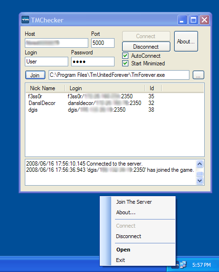Disable the AutoConnect checkbox
The height and width of the screenshot is (272, 219).
pyautogui.click(x=125, y=56)
